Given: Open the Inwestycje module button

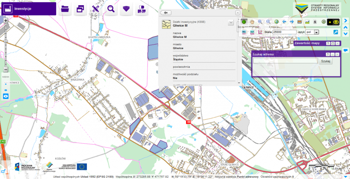Looking at the screenshot, I should (x=29, y=9).
